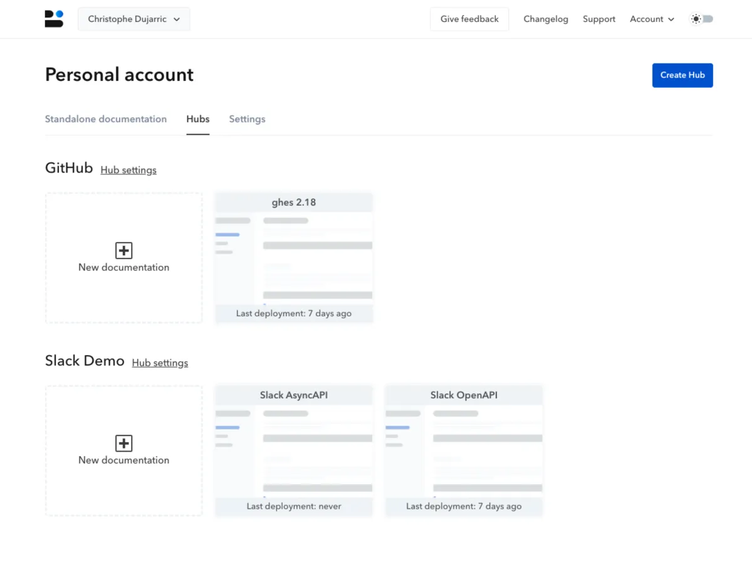Open the ghes 2.18 documentation thumbnail
Viewport: 752px width, 562px height.
[x=294, y=258]
